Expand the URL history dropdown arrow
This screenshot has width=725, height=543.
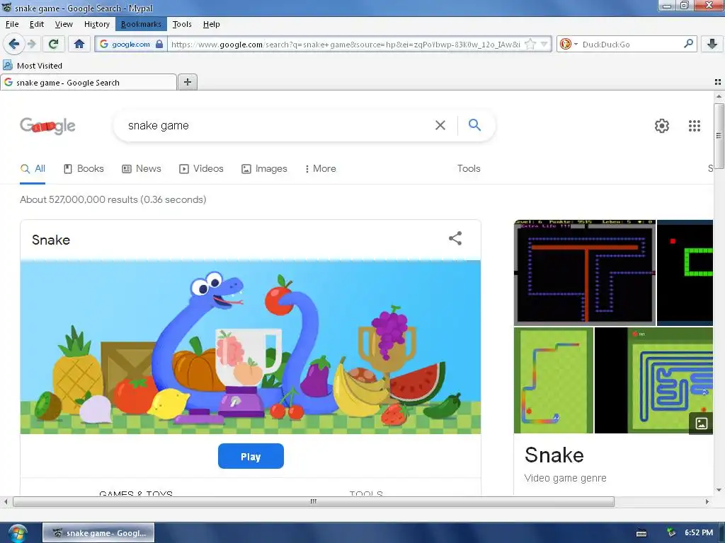coord(544,45)
